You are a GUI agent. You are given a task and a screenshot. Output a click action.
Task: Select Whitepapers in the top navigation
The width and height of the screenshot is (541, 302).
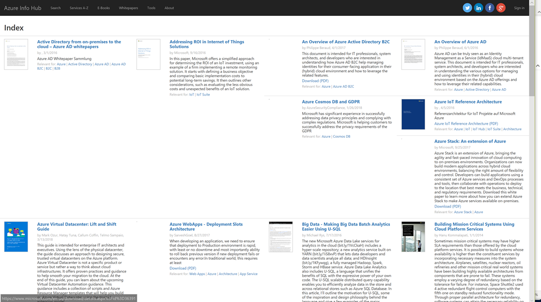pos(128,8)
